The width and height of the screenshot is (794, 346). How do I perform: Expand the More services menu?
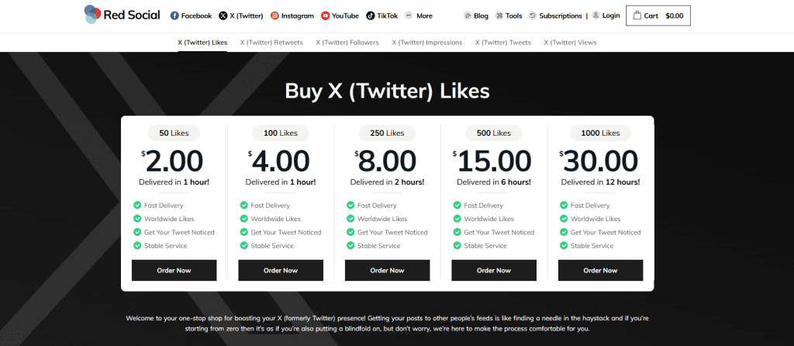[419, 16]
